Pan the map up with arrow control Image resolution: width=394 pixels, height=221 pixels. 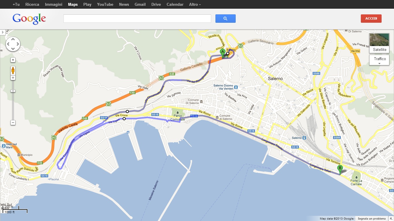(x=13, y=39)
